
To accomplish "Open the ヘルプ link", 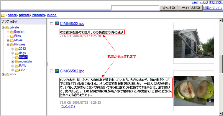I will [x=204, y=2].
